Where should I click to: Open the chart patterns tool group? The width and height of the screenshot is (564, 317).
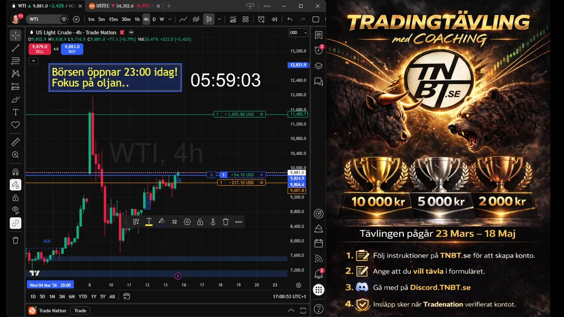click(15, 74)
